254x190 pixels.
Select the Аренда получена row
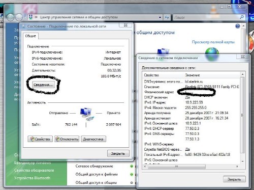[192, 113]
